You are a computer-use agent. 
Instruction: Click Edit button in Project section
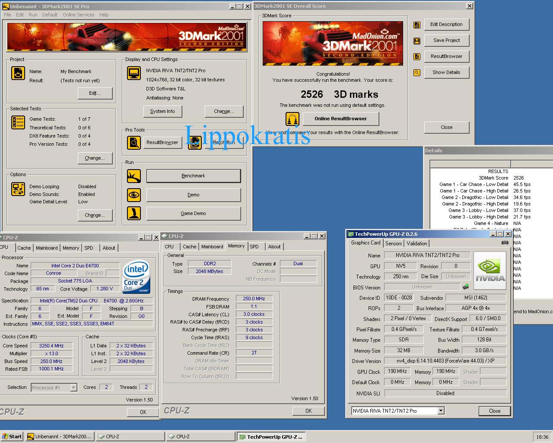coord(95,93)
